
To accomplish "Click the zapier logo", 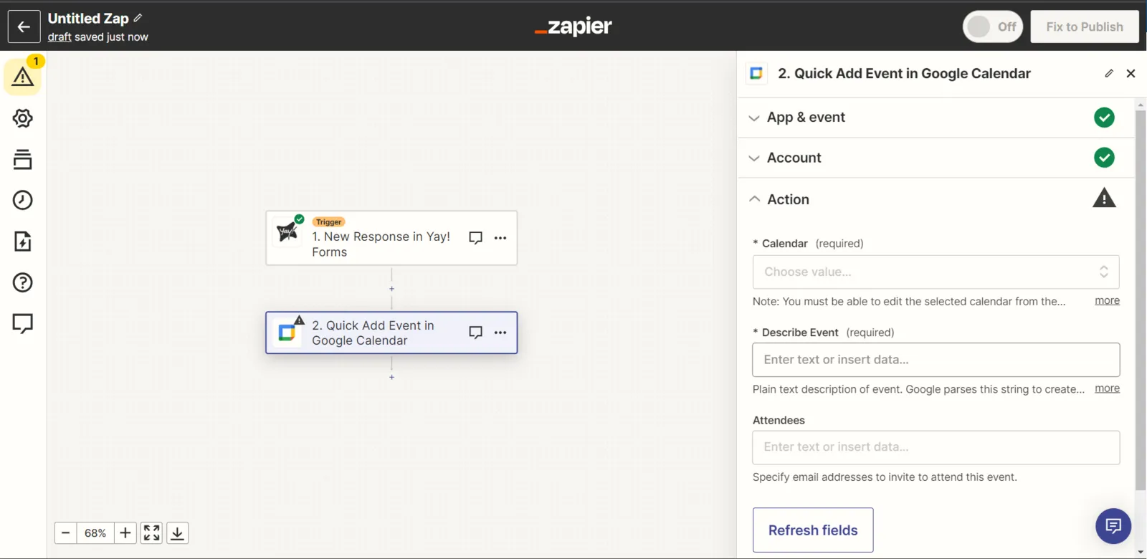I will pyautogui.click(x=573, y=27).
